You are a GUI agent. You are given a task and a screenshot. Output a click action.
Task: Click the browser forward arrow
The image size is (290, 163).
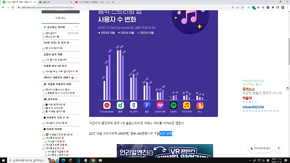click(x=8, y=7)
